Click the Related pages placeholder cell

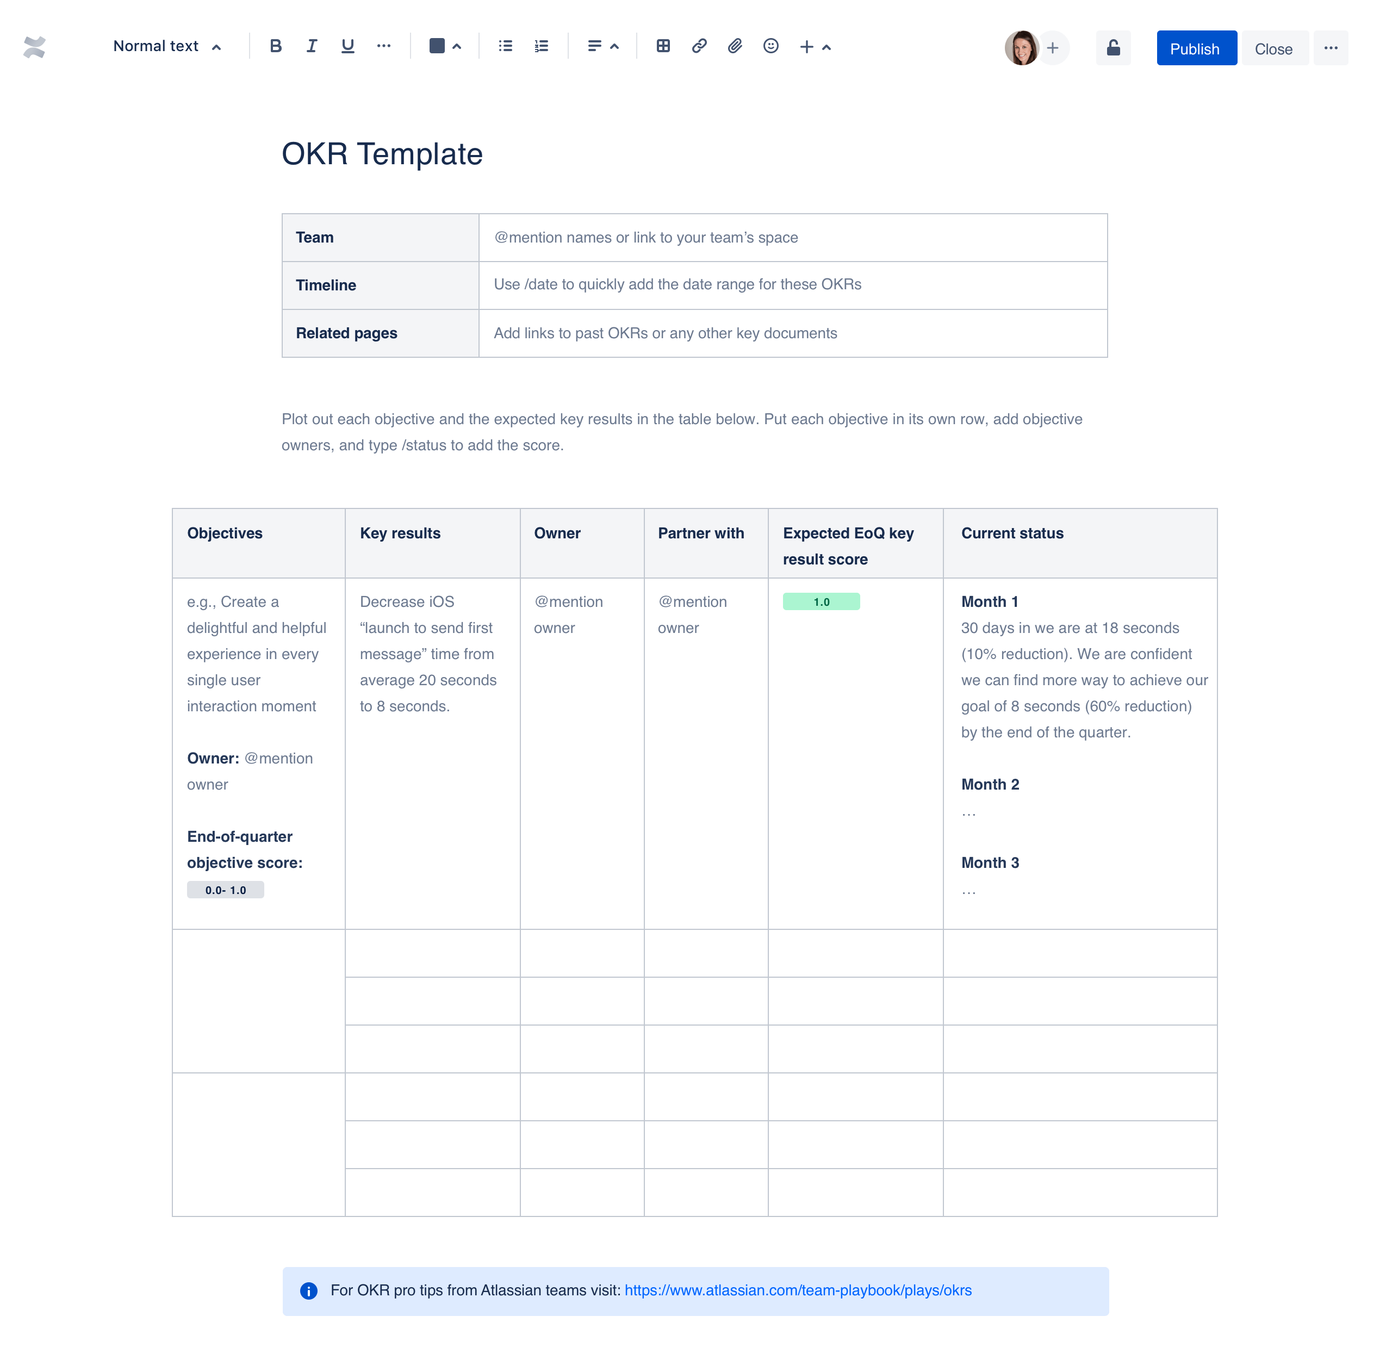tap(793, 333)
